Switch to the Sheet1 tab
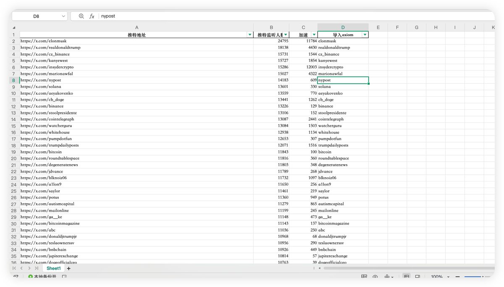504x287 pixels. [54, 268]
